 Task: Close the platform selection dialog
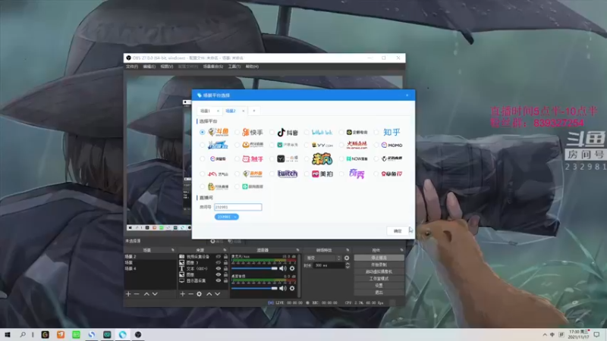[x=407, y=95]
